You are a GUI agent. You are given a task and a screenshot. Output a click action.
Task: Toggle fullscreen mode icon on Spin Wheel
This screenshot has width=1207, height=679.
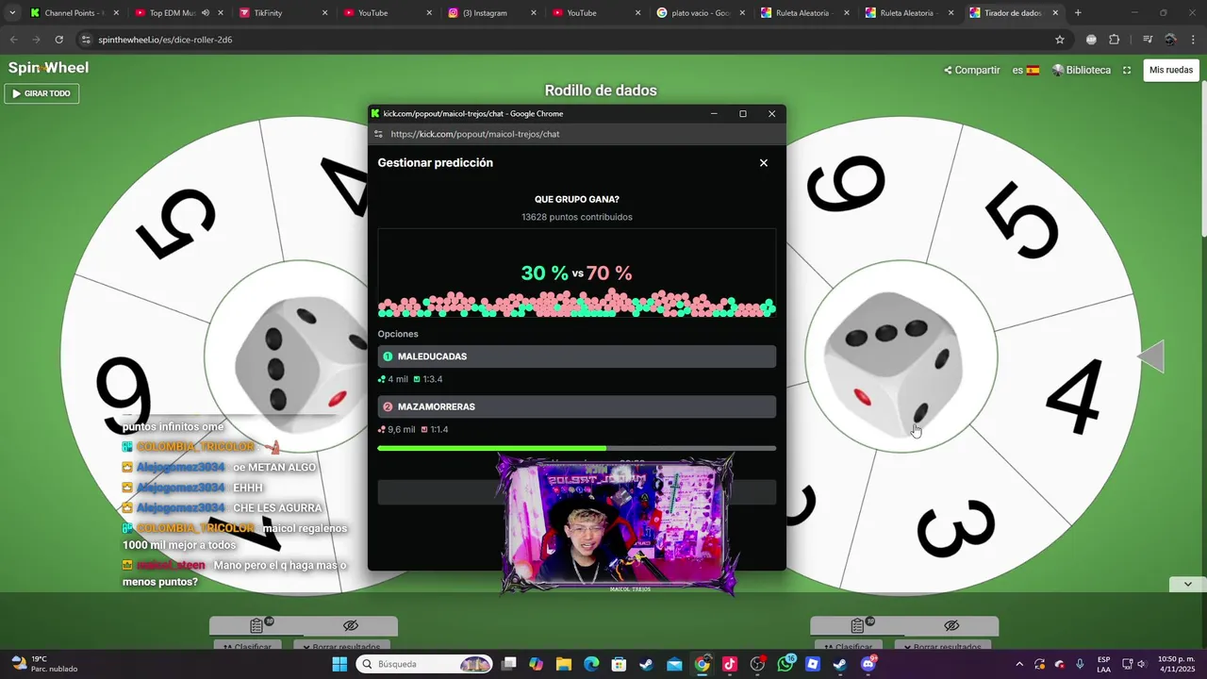point(1127,70)
